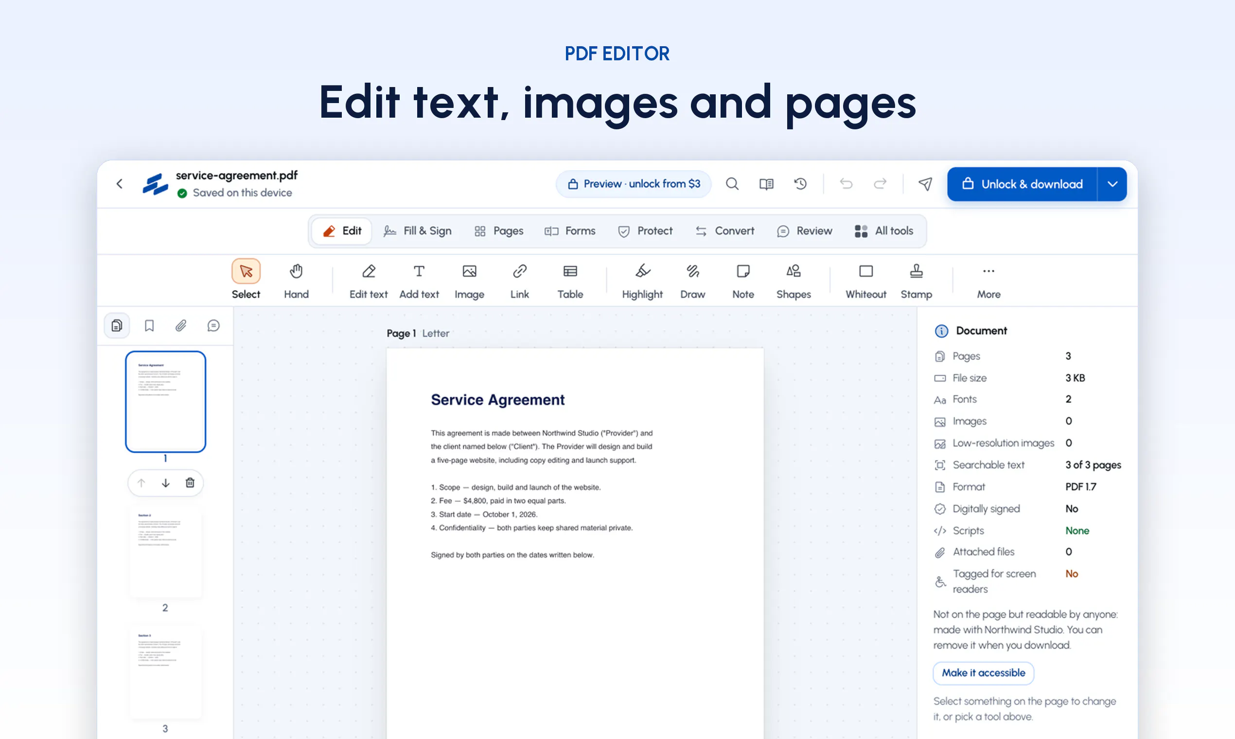Choose the Add text tool

(x=419, y=281)
